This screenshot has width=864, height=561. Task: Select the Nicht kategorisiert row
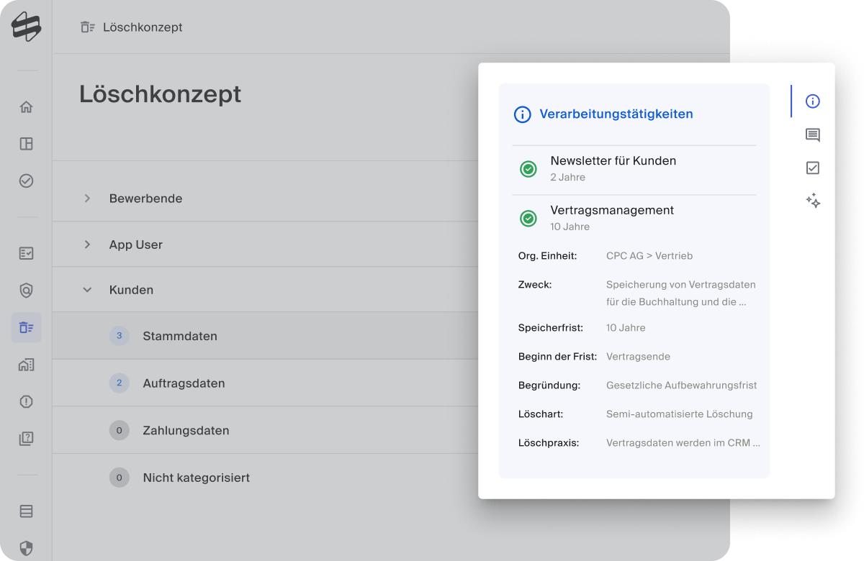coord(266,478)
